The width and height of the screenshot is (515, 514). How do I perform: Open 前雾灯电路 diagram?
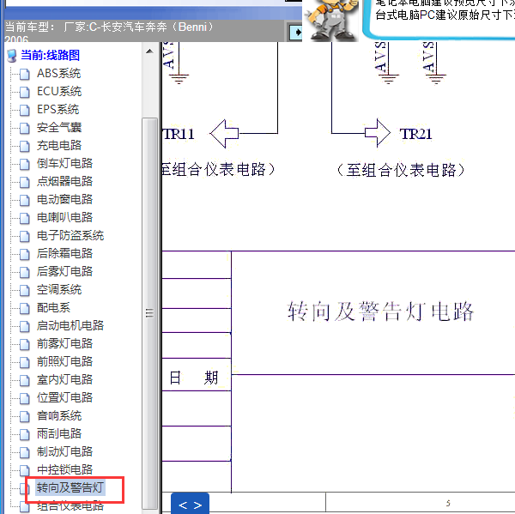coord(64,343)
